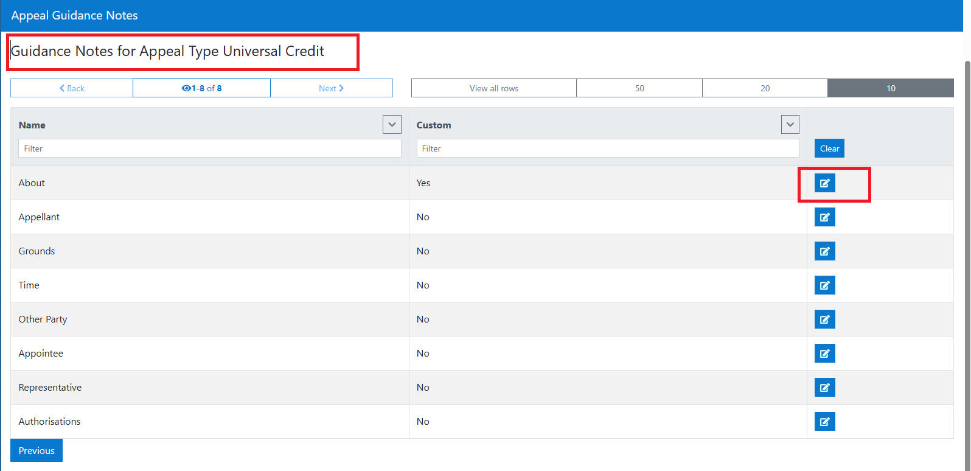Click the No value in the Time row
Screen dimensions: 971x471
click(x=423, y=285)
